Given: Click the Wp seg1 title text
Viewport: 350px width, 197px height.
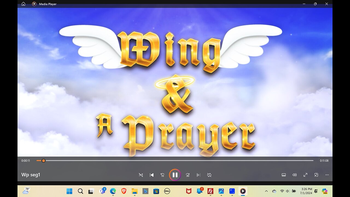Looking at the screenshot, I should tap(31, 175).
